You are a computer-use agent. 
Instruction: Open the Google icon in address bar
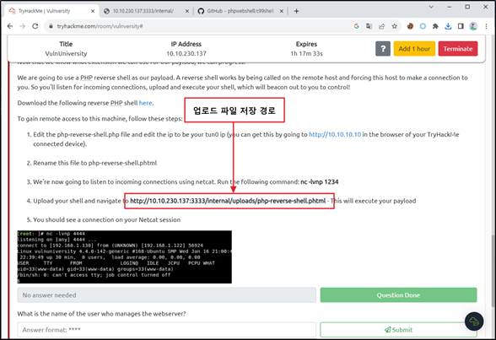(x=357, y=26)
